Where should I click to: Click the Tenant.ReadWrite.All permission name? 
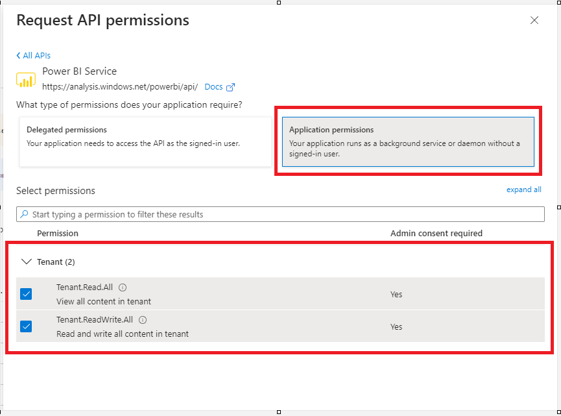[x=96, y=320]
